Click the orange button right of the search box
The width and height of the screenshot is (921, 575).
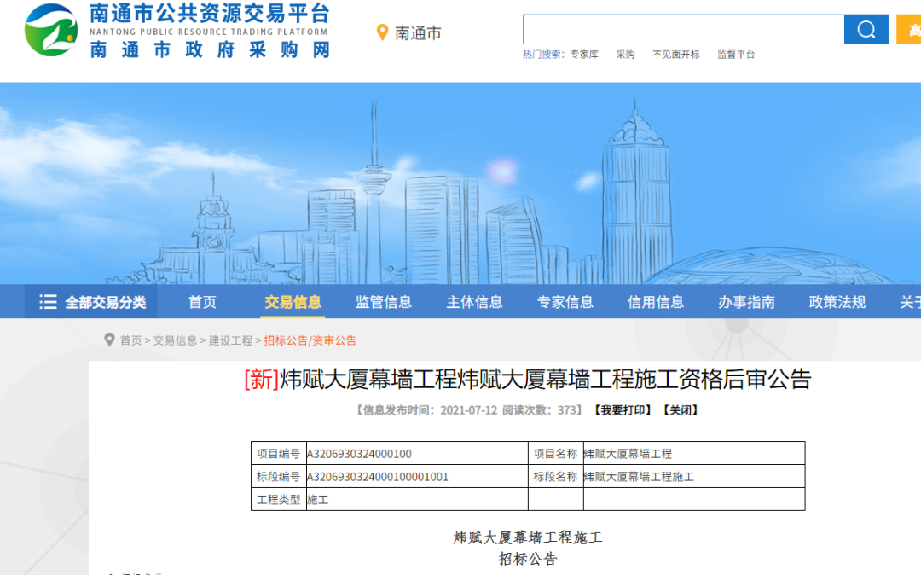pyautogui.click(x=908, y=28)
